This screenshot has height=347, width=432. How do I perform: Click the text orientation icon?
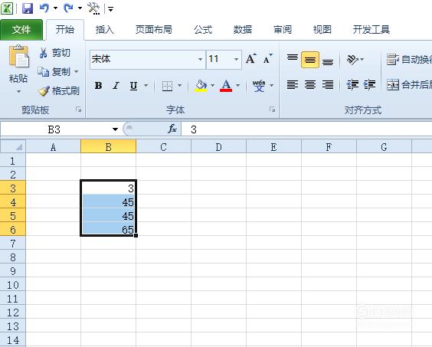coord(352,59)
